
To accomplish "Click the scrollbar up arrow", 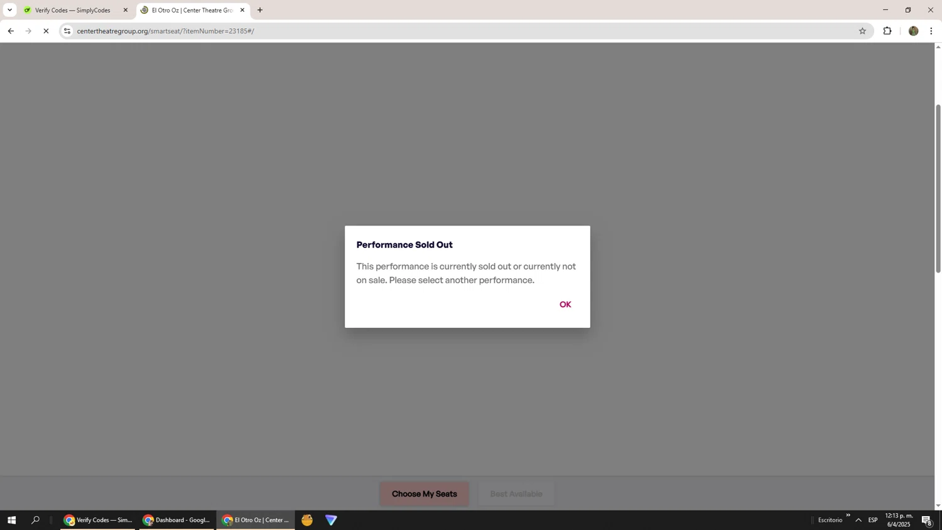I will (x=938, y=46).
